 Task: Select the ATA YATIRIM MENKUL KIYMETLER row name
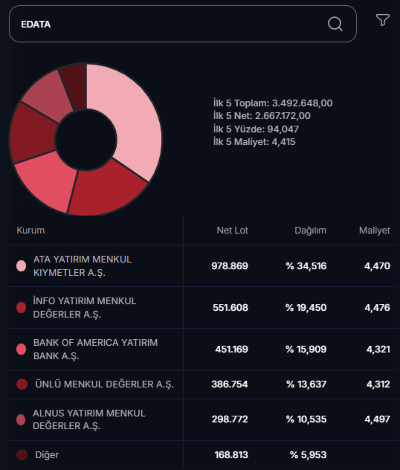point(82,266)
